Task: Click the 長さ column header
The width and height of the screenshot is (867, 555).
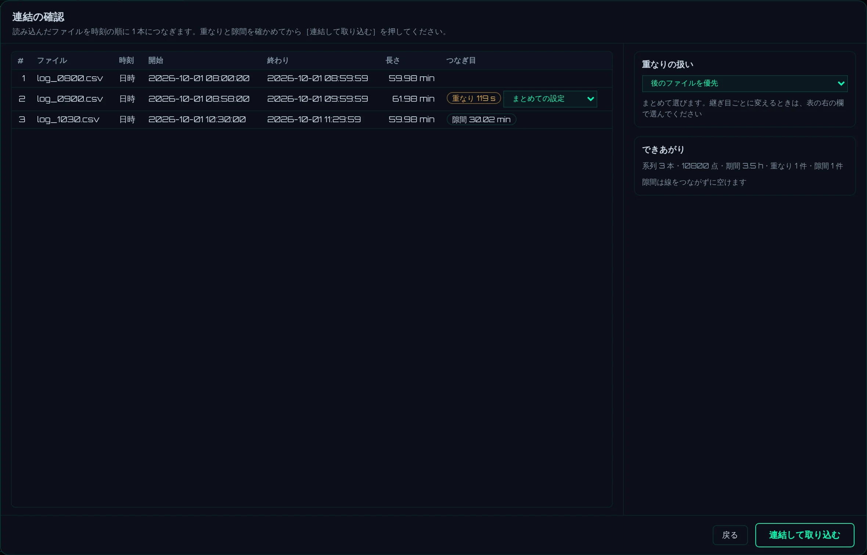Action: tap(392, 60)
